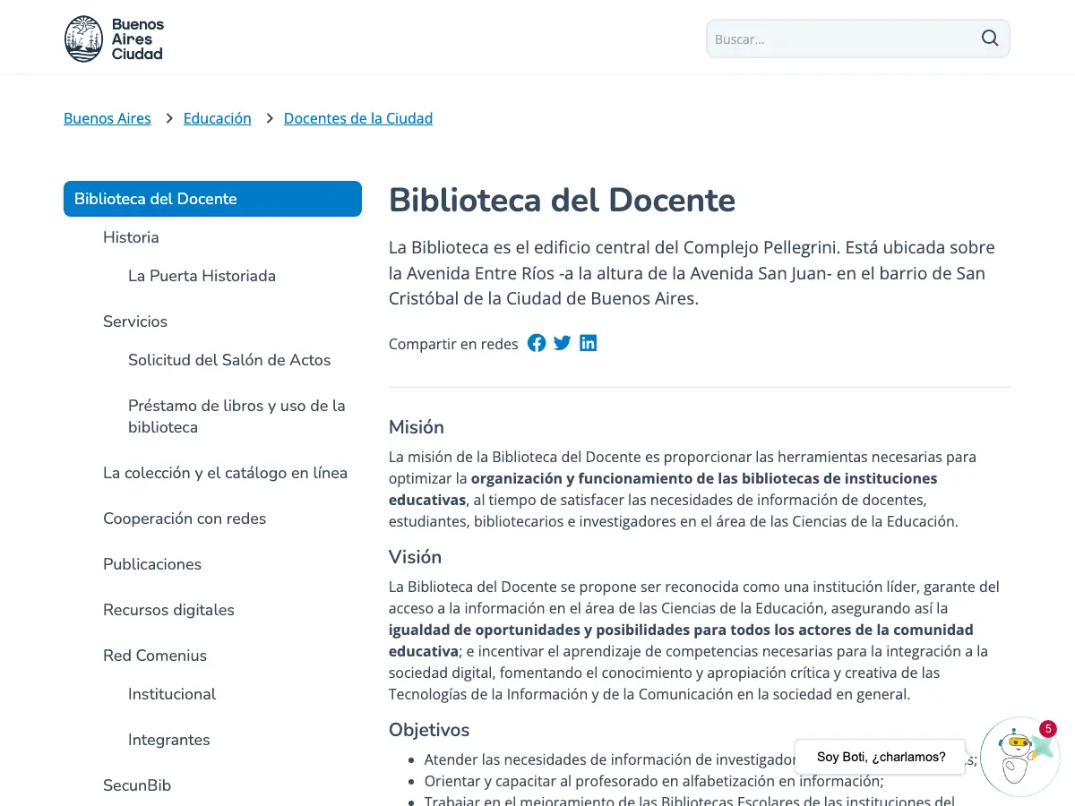Screen dimensions: 1075x806
Task: Open Institucional under Red Comenius
Action: 172,694
